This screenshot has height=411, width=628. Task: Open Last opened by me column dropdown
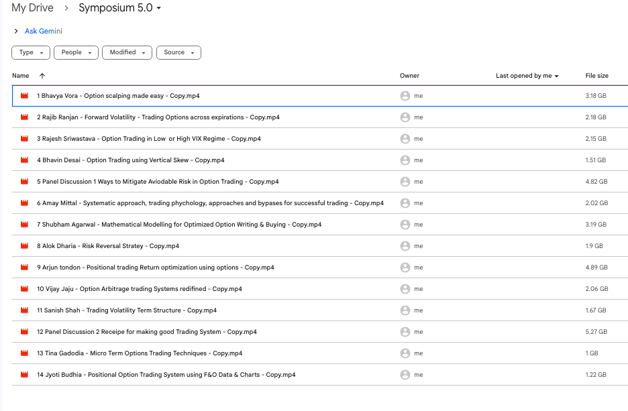(556, 76)
